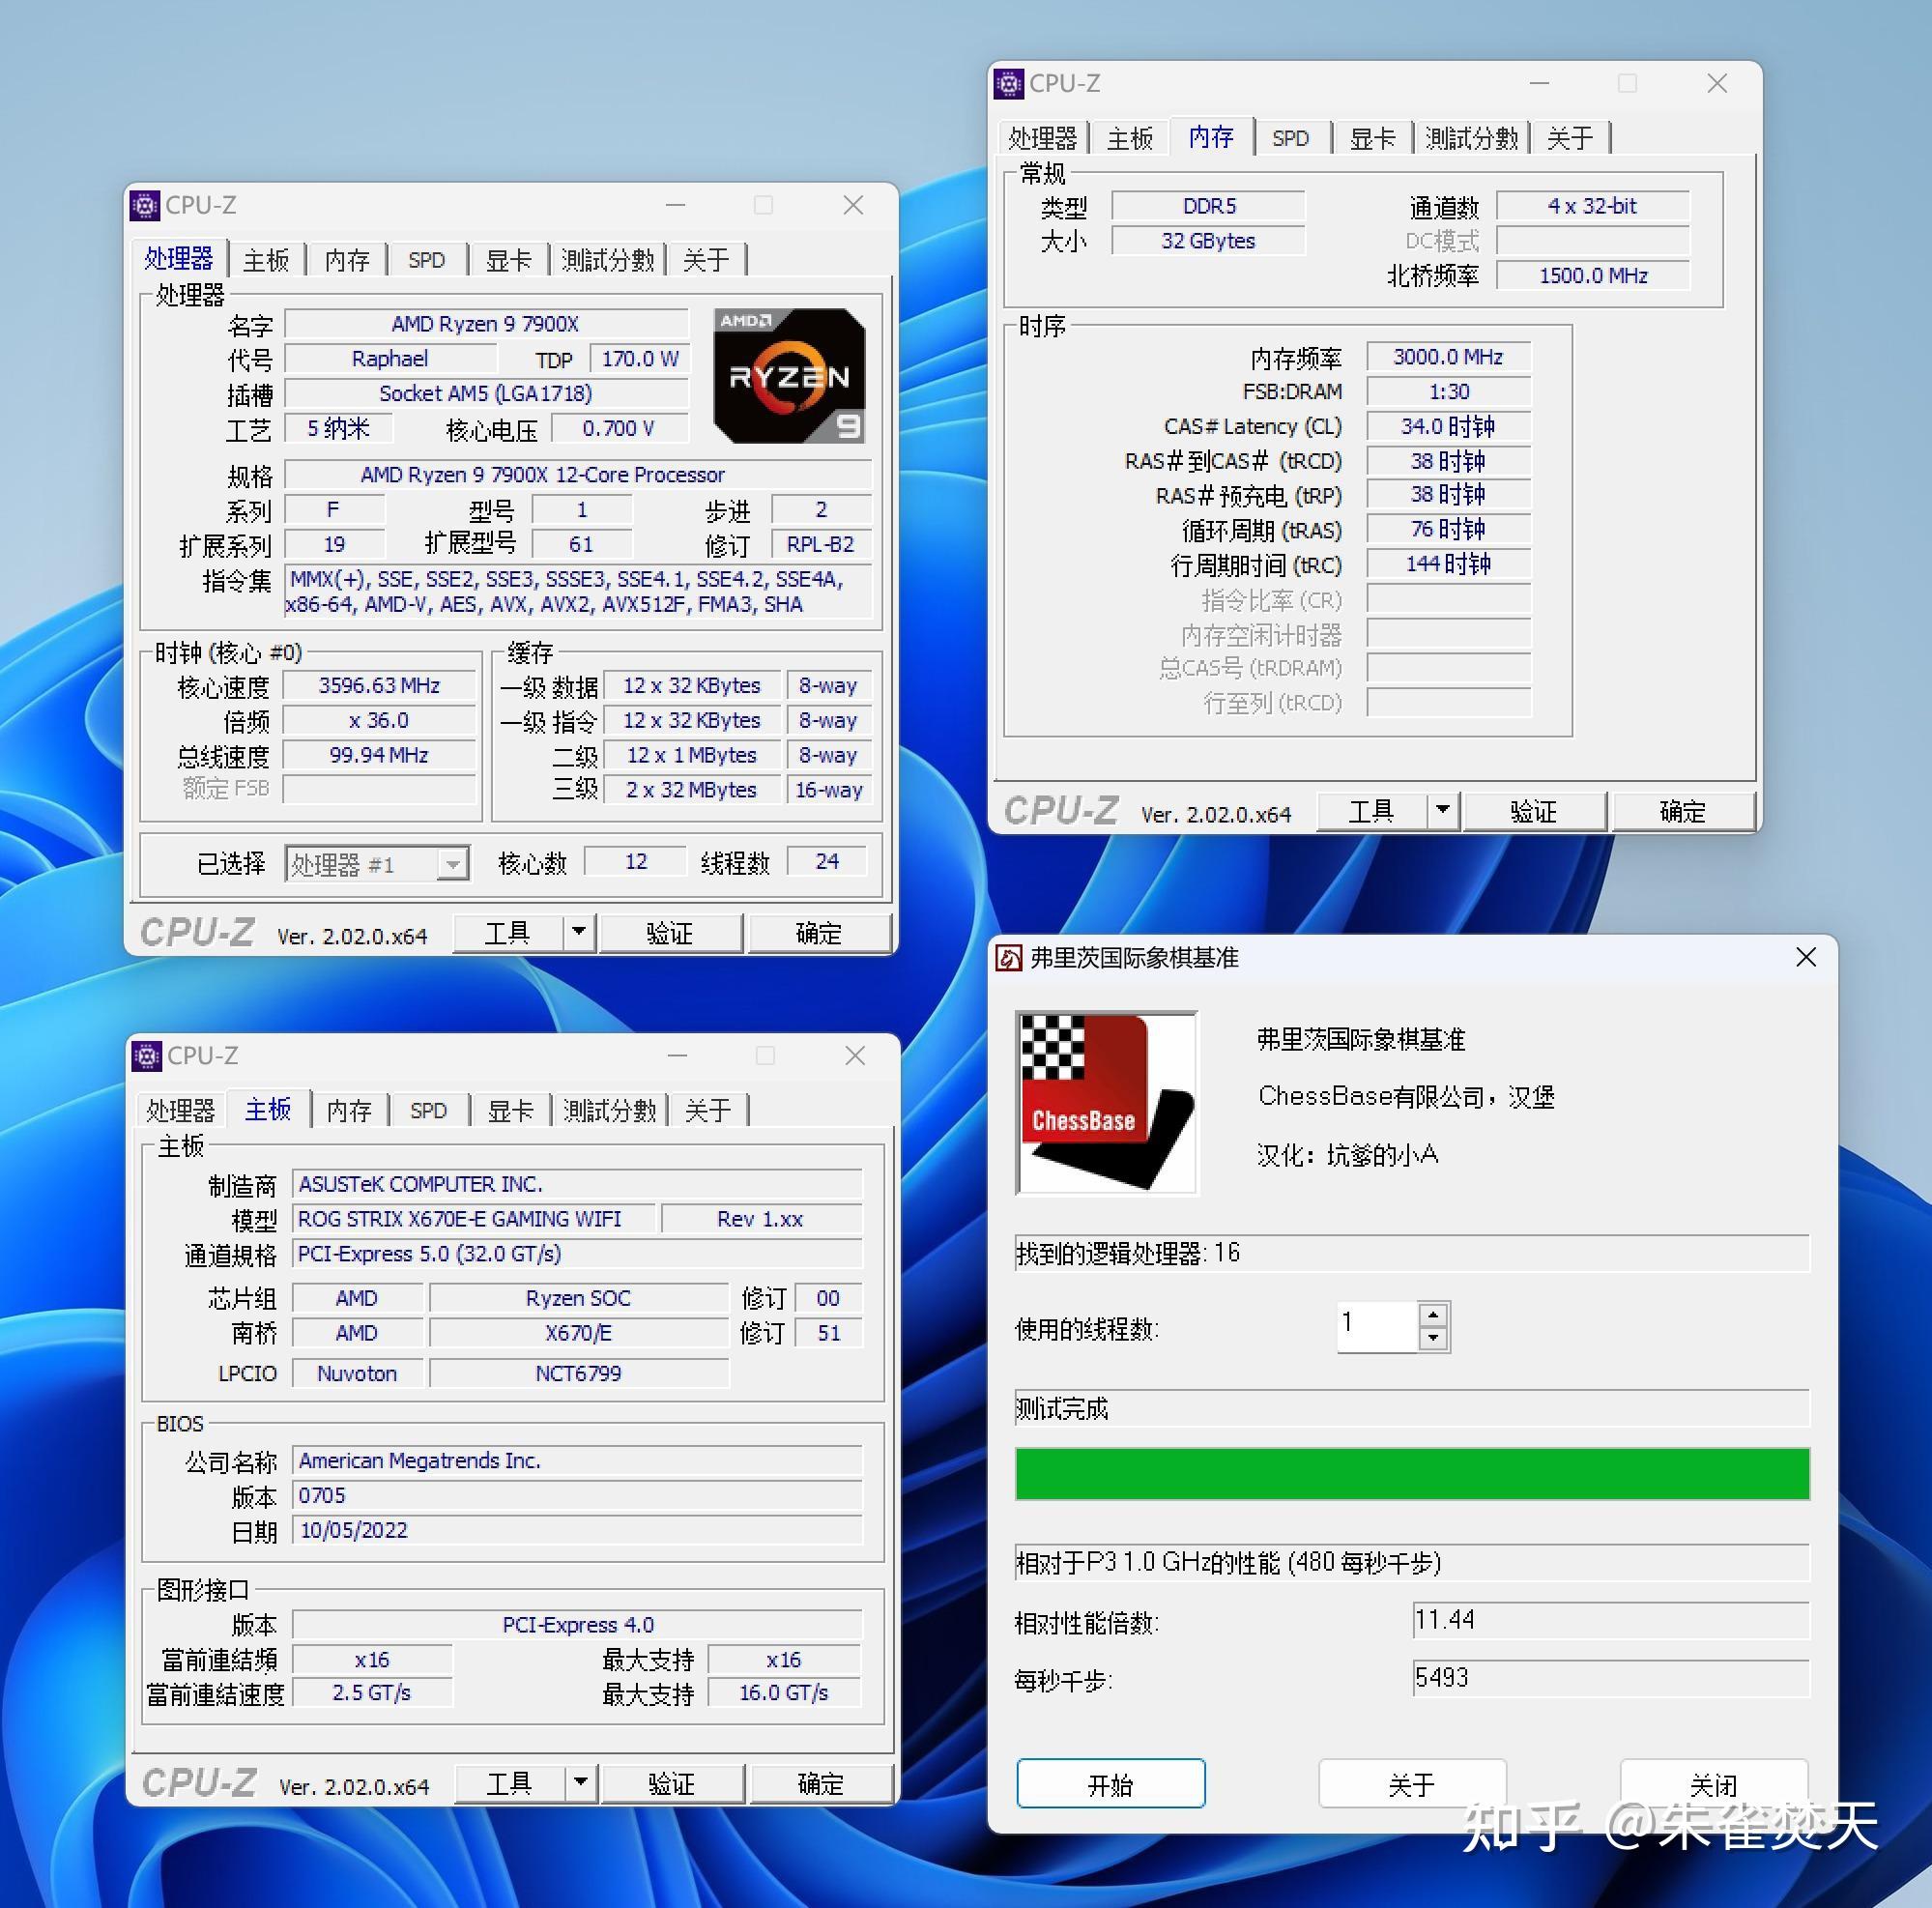Image resolution: width=1932 pixels, height=1908 pixels.
Task: Click the CPU-Z logo in the processor window title bar
Action: [148, 205]
